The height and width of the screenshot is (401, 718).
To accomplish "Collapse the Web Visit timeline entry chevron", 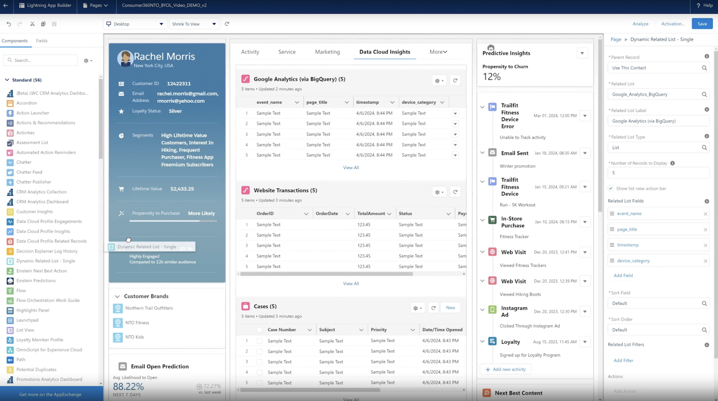I will pyautogui.click(x=482, y=252).
